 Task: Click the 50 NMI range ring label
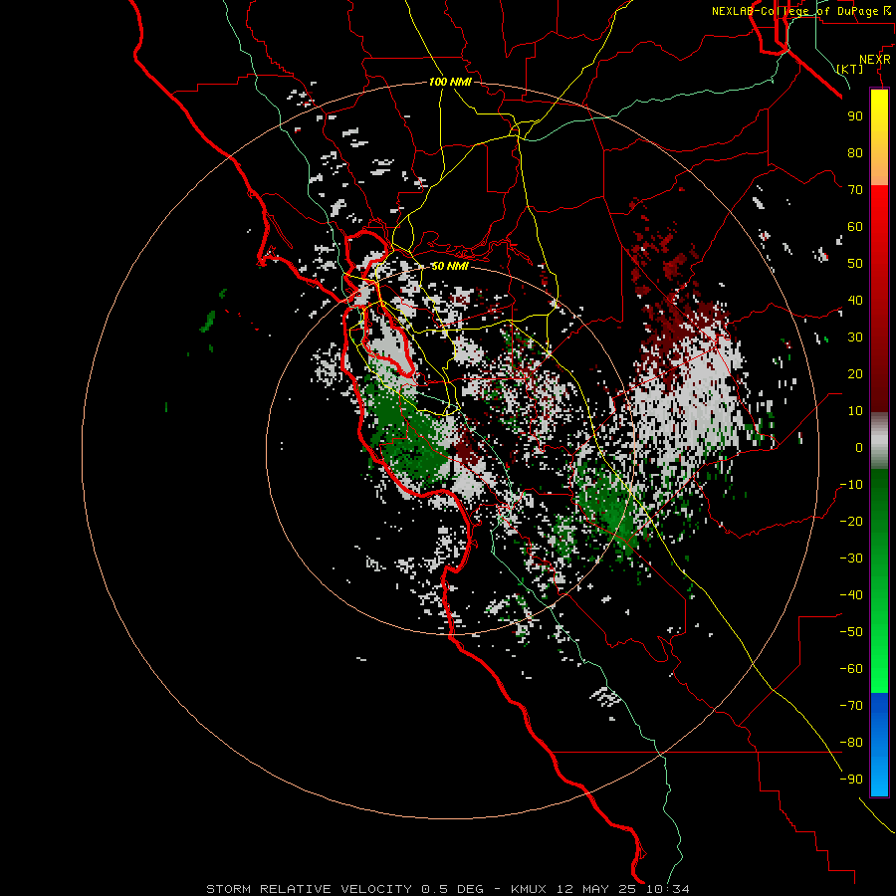click(450, 266)
